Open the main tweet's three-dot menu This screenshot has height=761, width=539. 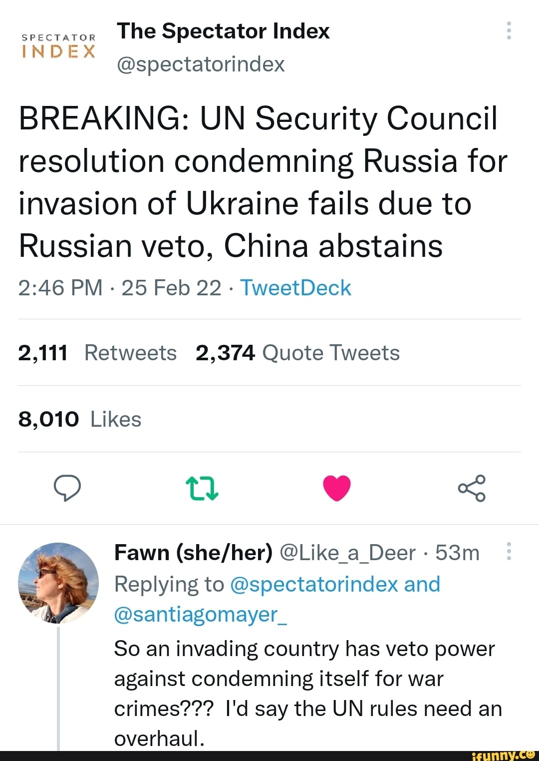(x=509, y=31)
